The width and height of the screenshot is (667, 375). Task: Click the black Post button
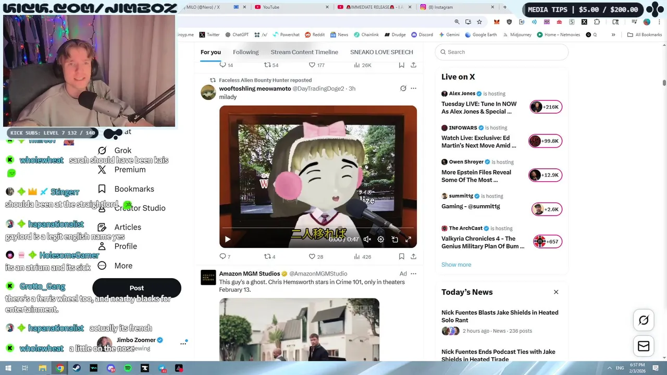point(137,288)
